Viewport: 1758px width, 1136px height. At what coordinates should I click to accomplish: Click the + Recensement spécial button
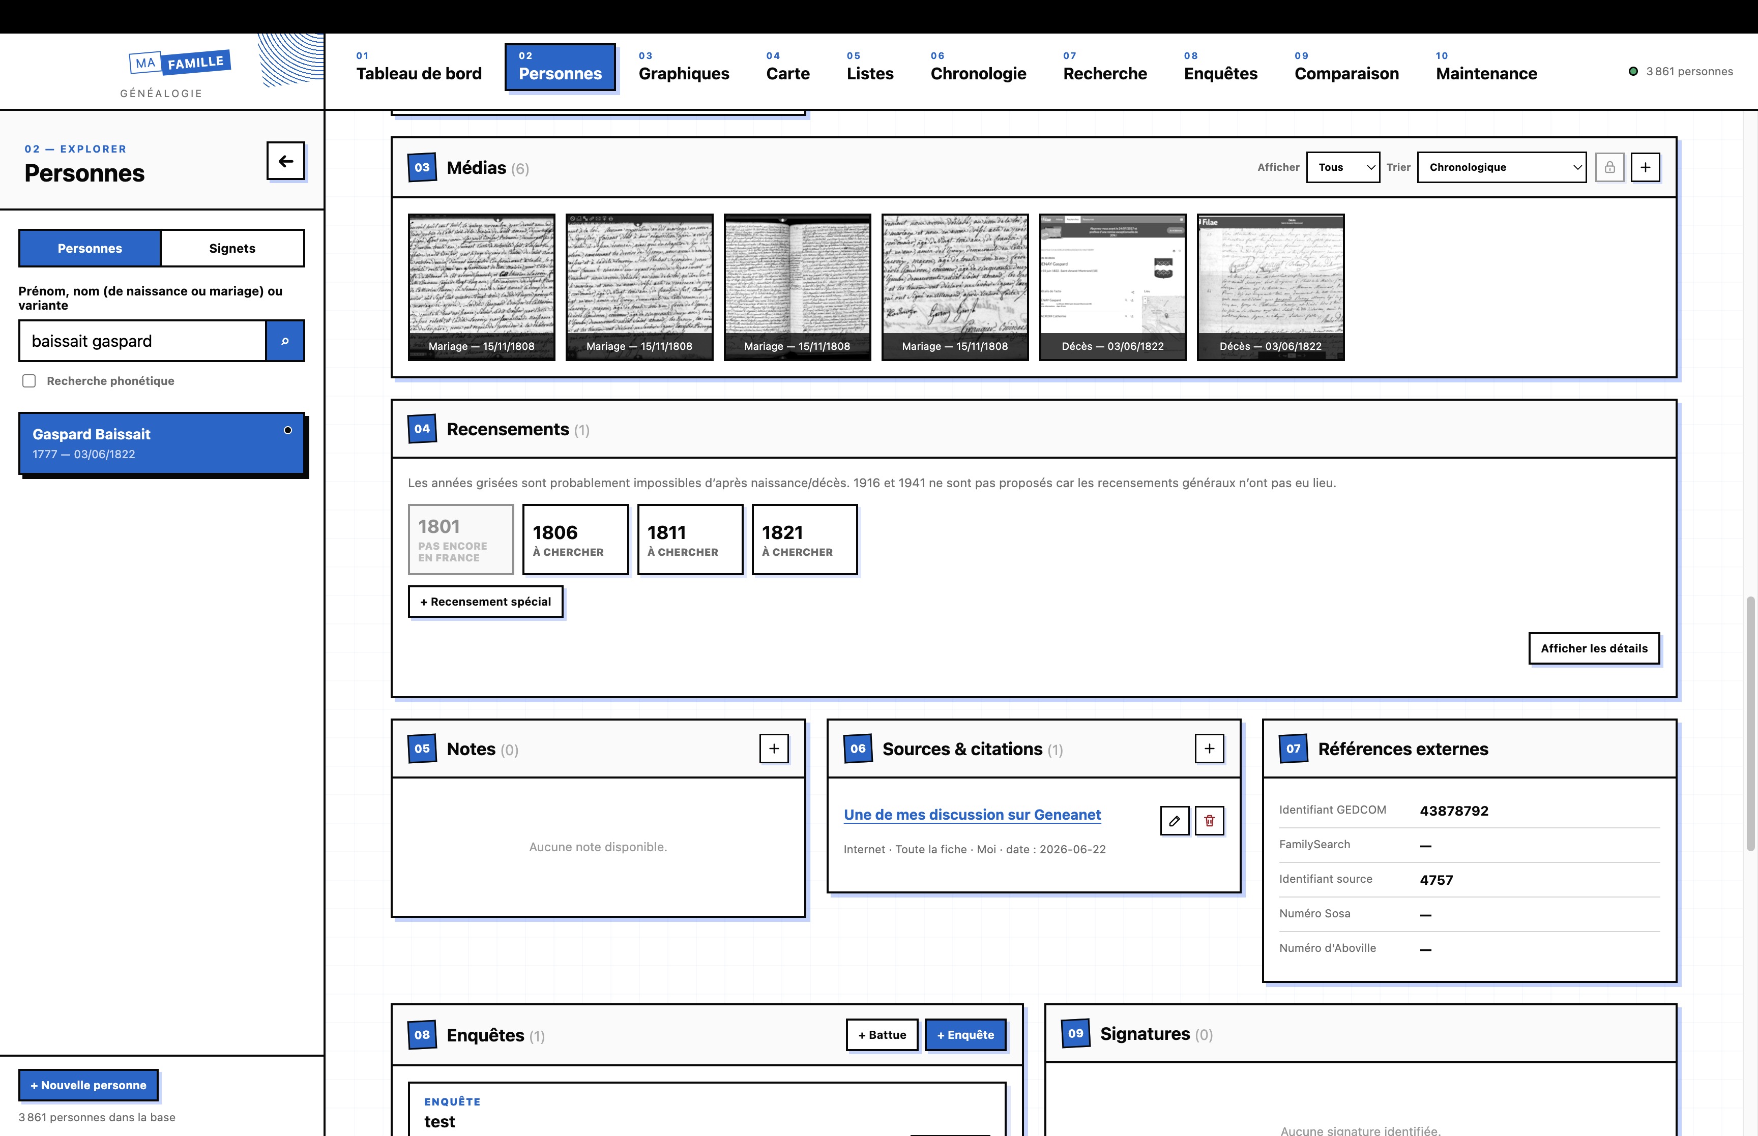pyautogui.click(x=485, y=602)
